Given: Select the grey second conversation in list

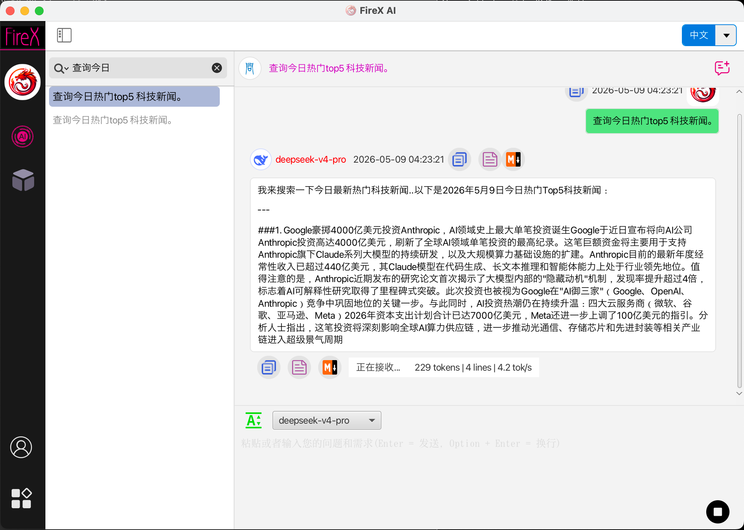Looking at the screenshot, I should (x=134, y=120).
